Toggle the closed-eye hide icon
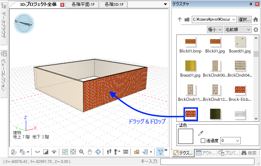 coord(37,152)
